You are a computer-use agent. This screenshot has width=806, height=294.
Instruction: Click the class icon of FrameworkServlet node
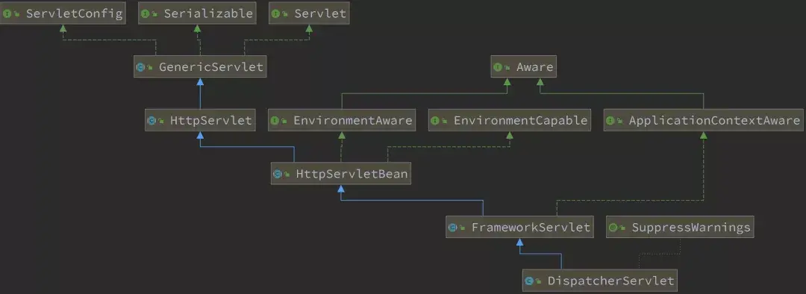453,228
